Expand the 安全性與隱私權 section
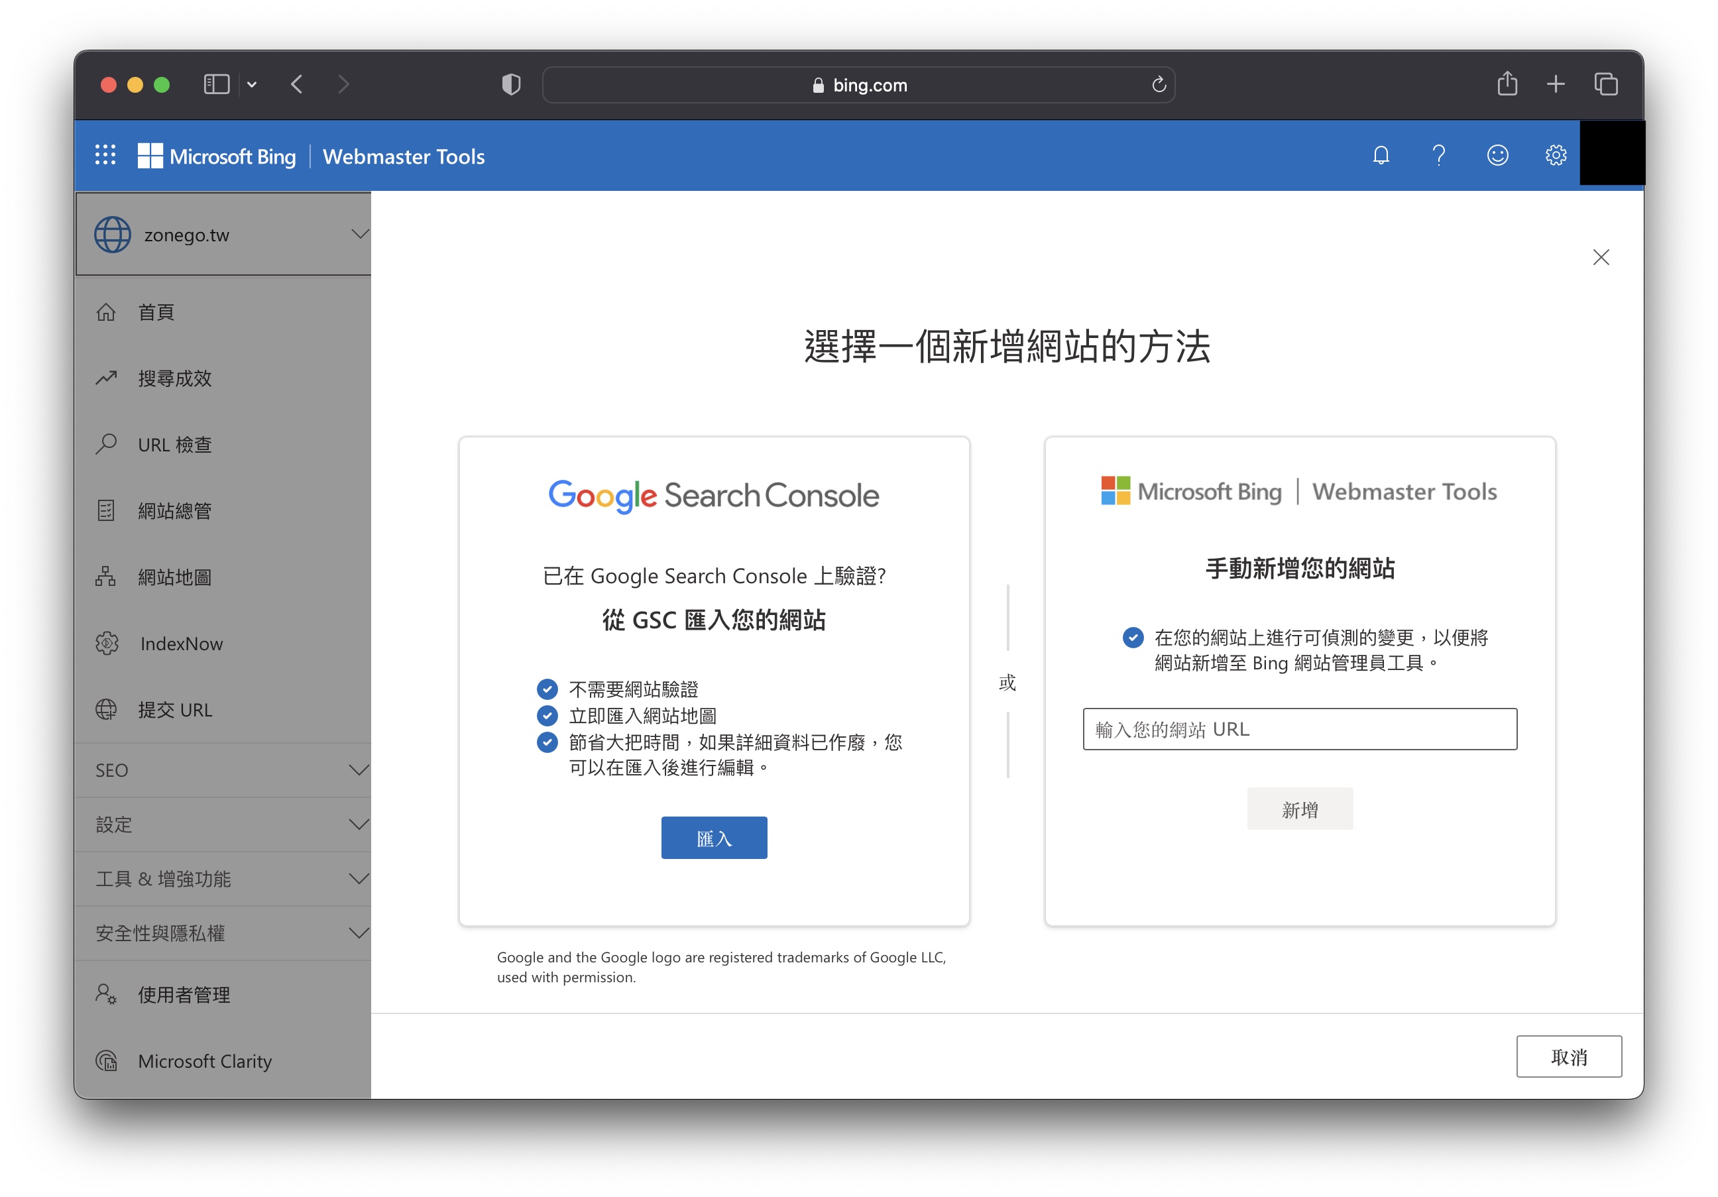The height and width of the screenshot is (1197, 1718). pyautogui.click(x=223, y=933)
